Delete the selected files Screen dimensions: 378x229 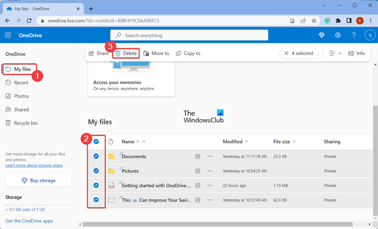pyautogui.click(x=126, y=53)
